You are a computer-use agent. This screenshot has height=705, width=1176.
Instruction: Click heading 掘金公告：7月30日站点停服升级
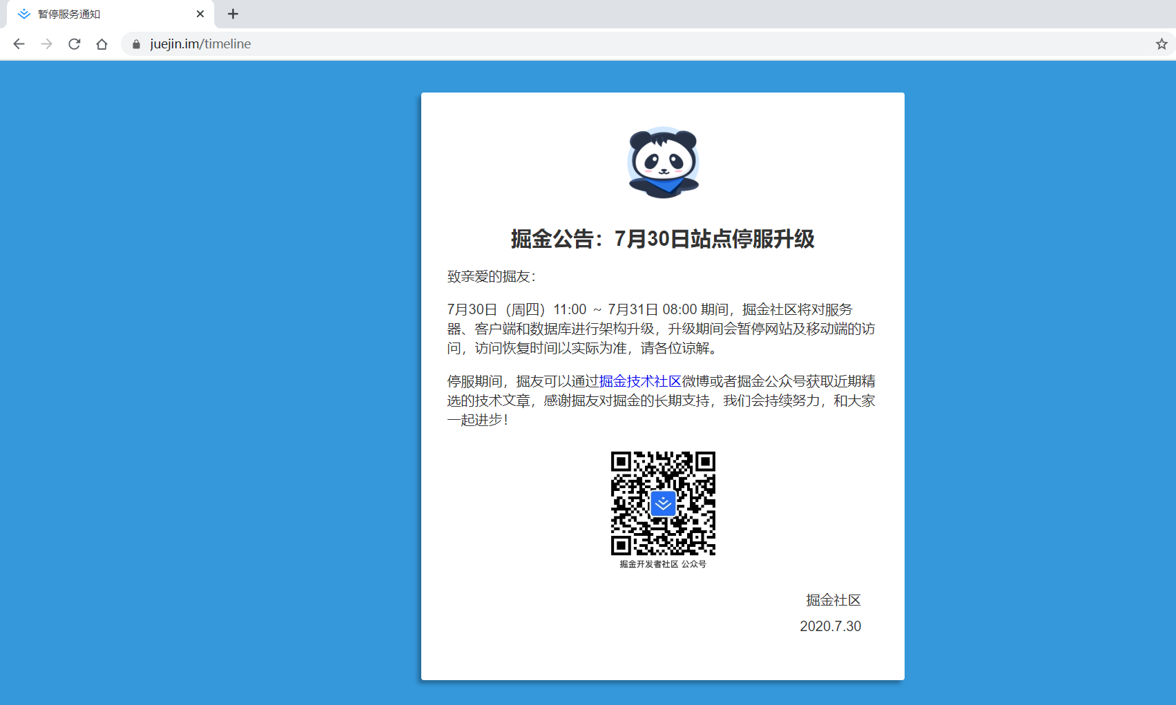(663, 239)
